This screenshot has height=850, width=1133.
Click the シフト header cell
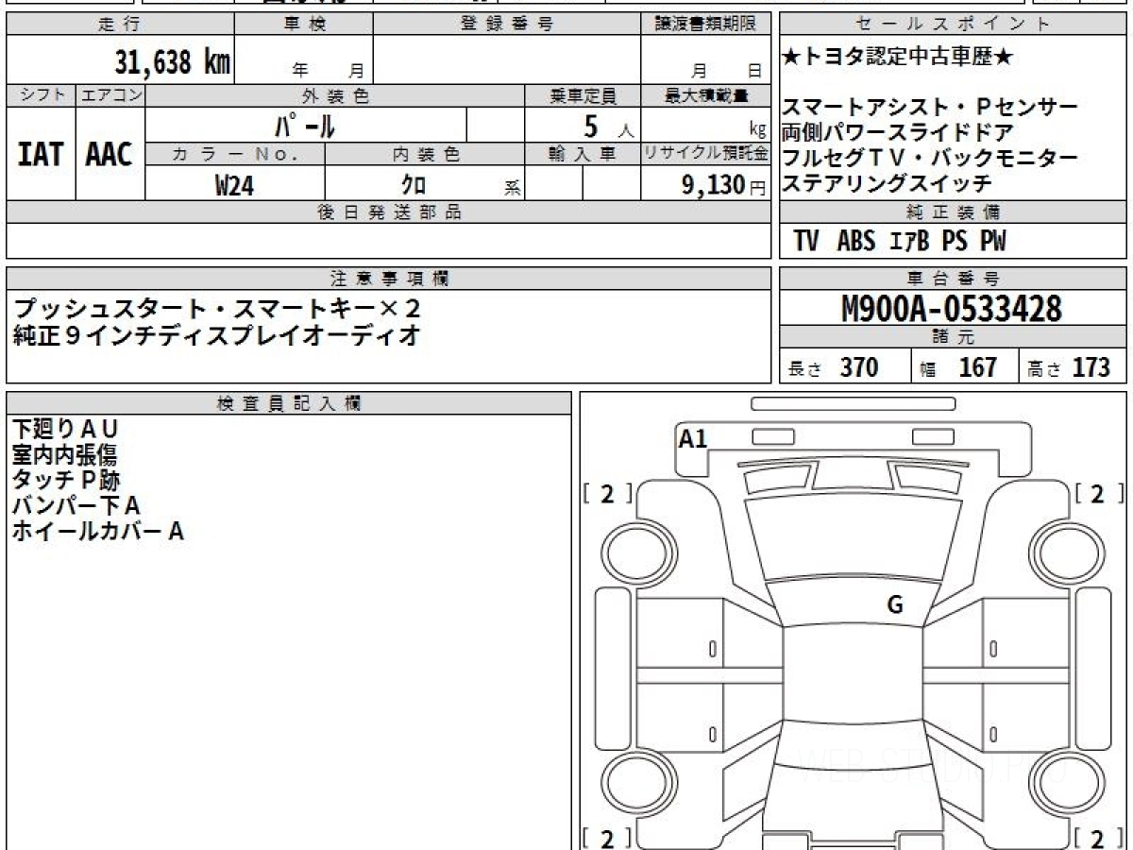click(x=41, y=95)
